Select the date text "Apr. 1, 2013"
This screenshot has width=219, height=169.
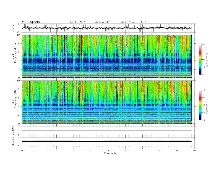point(77,22)
